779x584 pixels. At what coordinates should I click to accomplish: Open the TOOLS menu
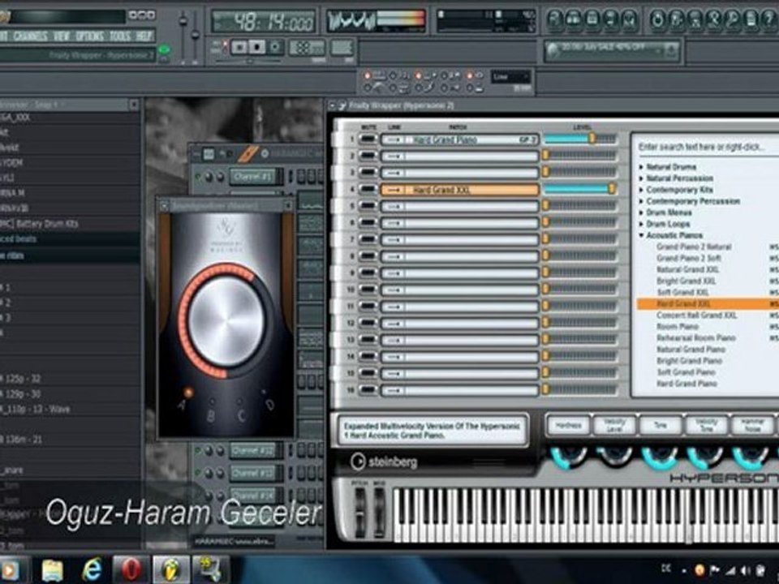tap(120, 36)
